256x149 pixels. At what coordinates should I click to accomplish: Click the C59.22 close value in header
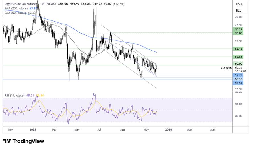coord(97,4)
